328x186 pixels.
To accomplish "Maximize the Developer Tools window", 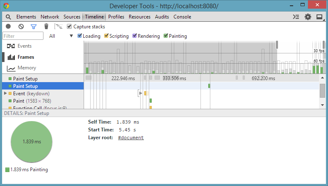I will pos(303,5).
